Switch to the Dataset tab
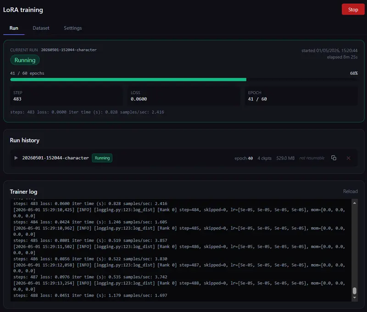The width and height of the screenshot is (367, 312). [41, 28]
